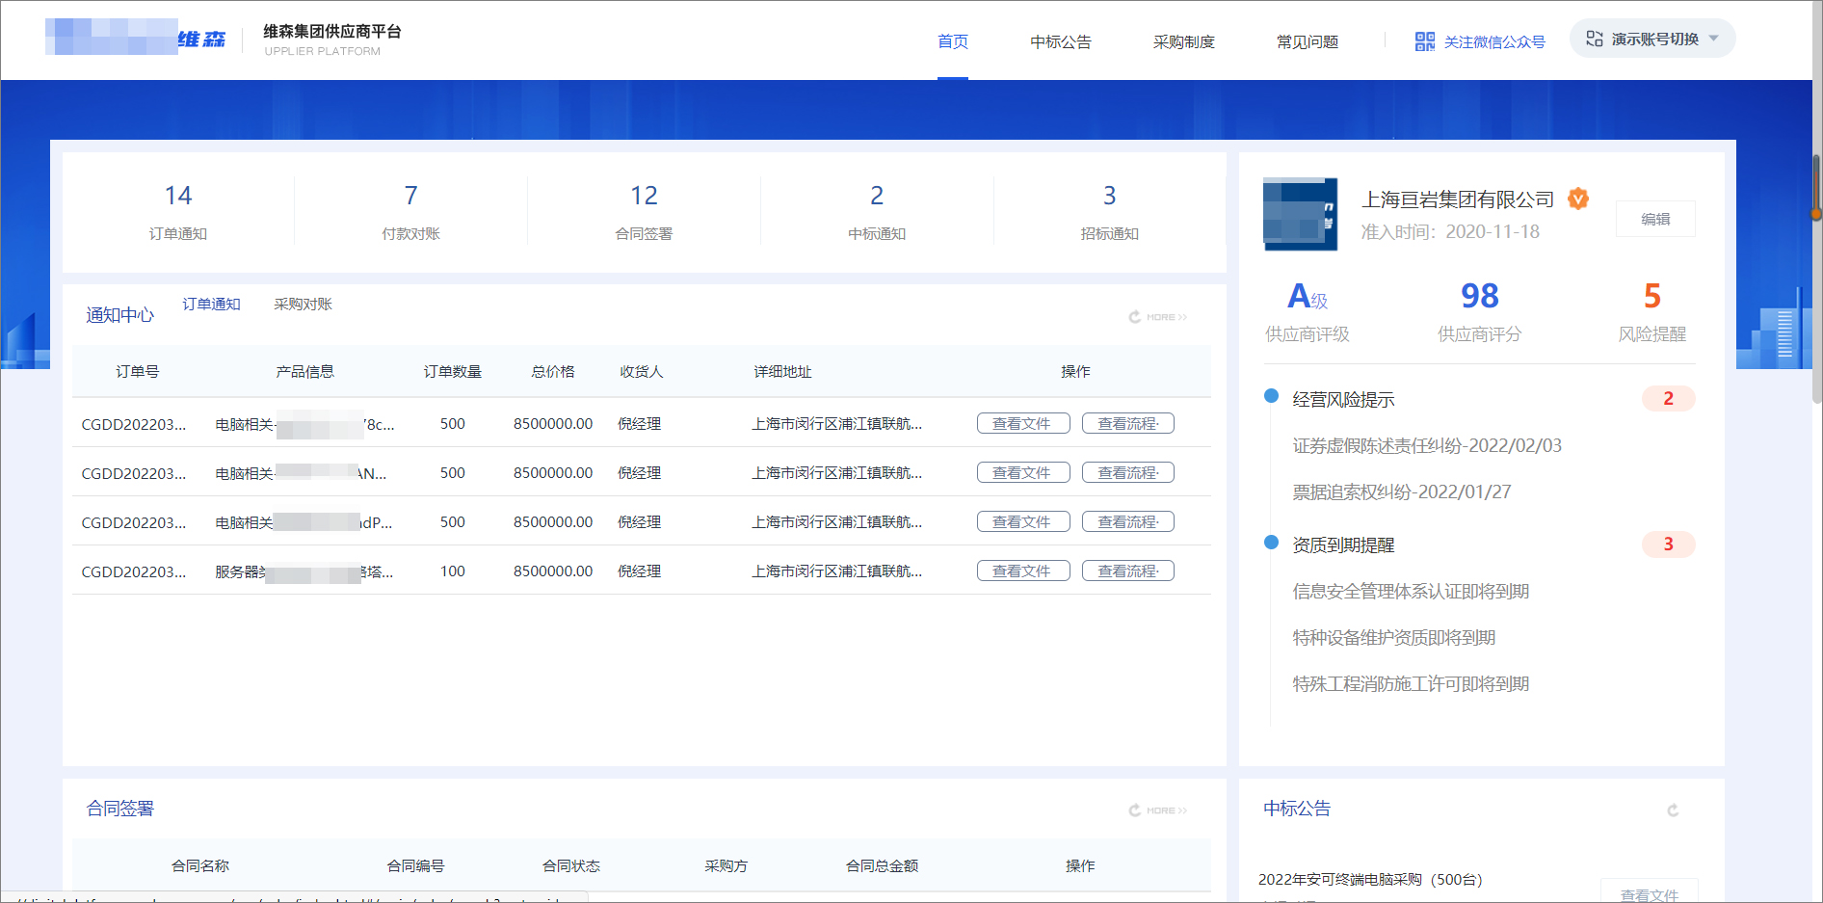This screenshot has width=1823, height=903.
Task: Click 特殊工程消防施工许可即将到期 item
Action: (1411, 683)
